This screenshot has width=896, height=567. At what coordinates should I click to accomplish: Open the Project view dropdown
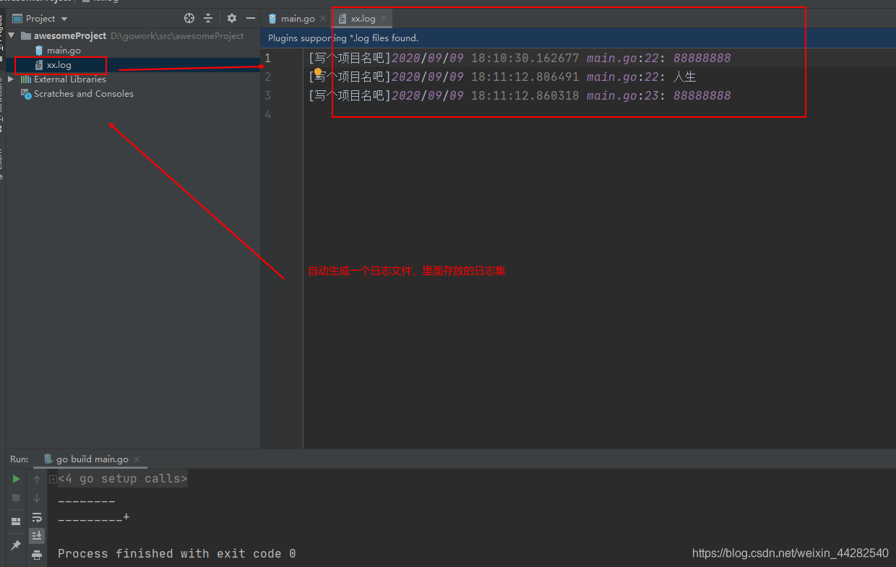pyautogui.click(x=40, y=18)
